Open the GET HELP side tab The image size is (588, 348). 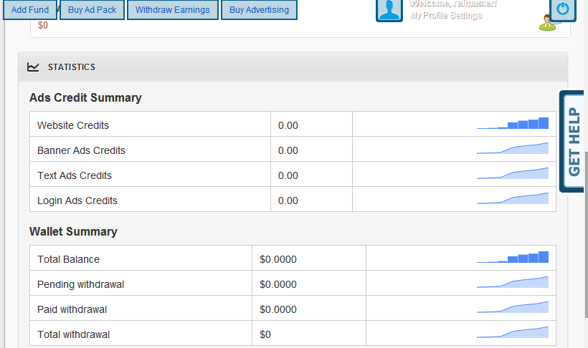[574, 141]
